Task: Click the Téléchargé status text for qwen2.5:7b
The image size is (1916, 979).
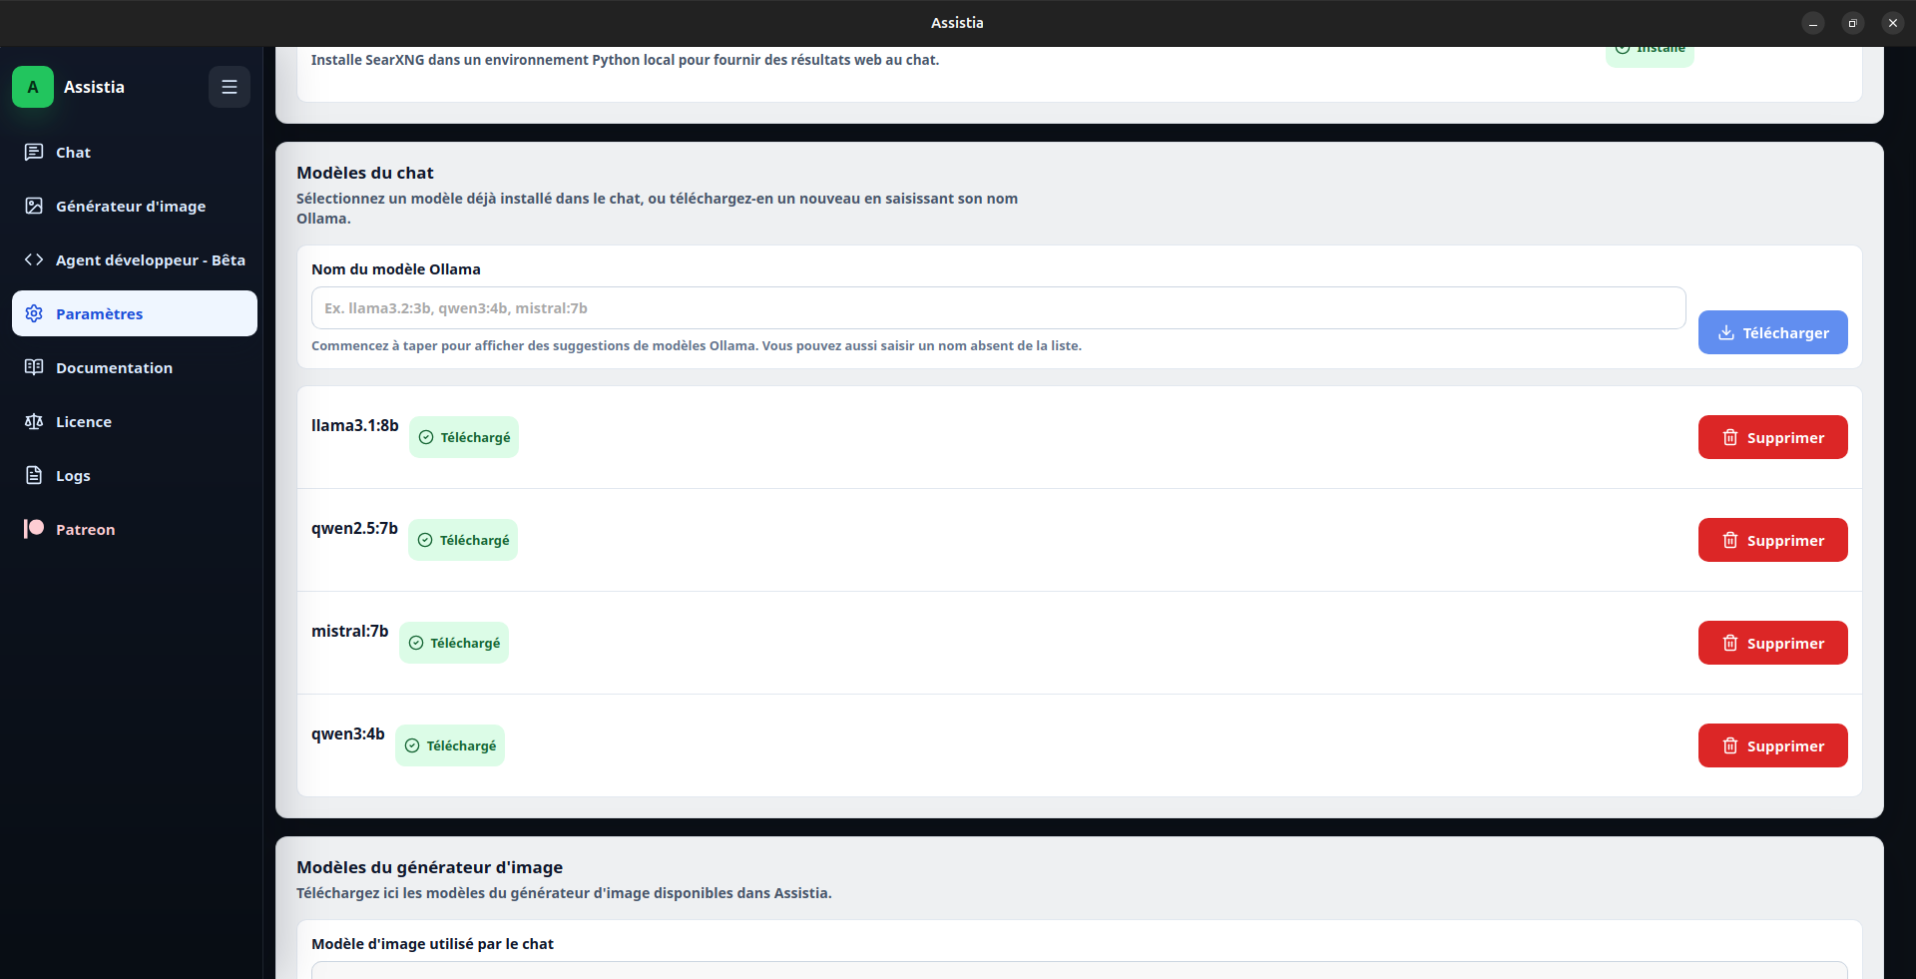Action: tap(475, 540)
